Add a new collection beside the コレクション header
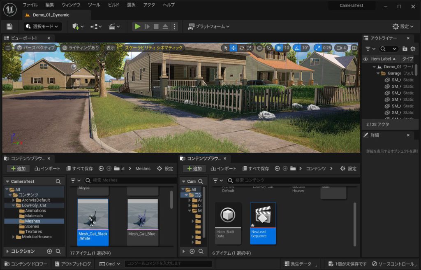The width and height of the screenshot is (421, 270). click(x=49, y=251)
